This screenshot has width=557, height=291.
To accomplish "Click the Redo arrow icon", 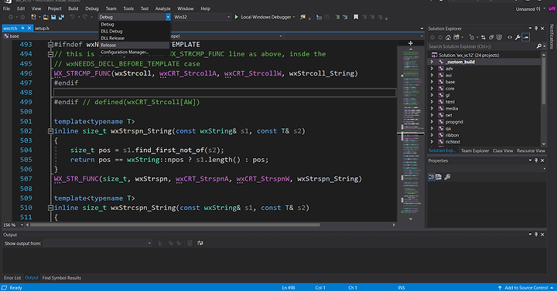I will [85, 17].
